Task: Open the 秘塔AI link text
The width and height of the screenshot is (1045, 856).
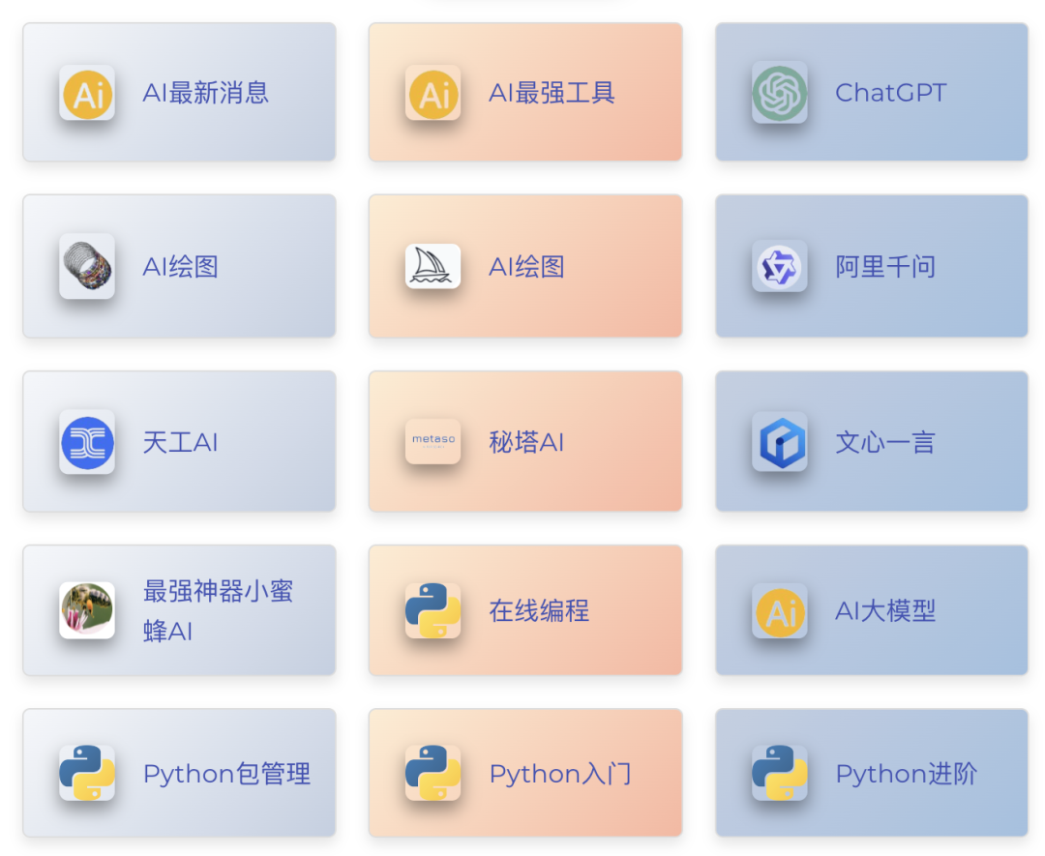Action: pyautogui.click(x=526, y=442)
